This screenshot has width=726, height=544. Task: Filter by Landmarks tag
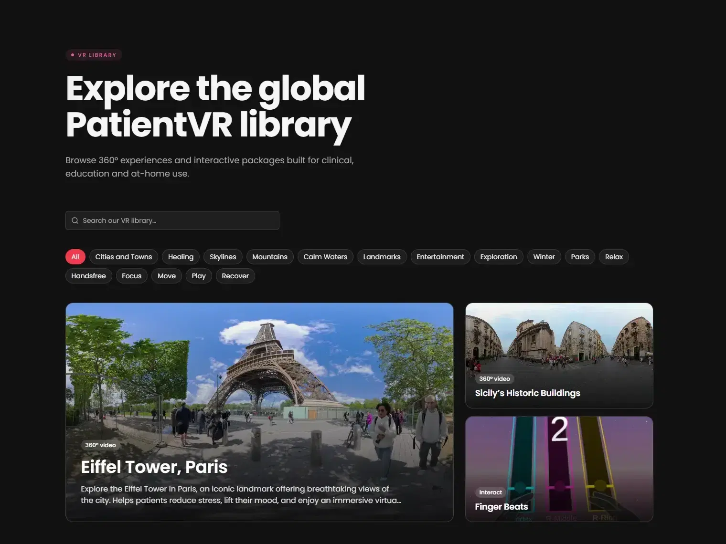click(x=382, y=257)
